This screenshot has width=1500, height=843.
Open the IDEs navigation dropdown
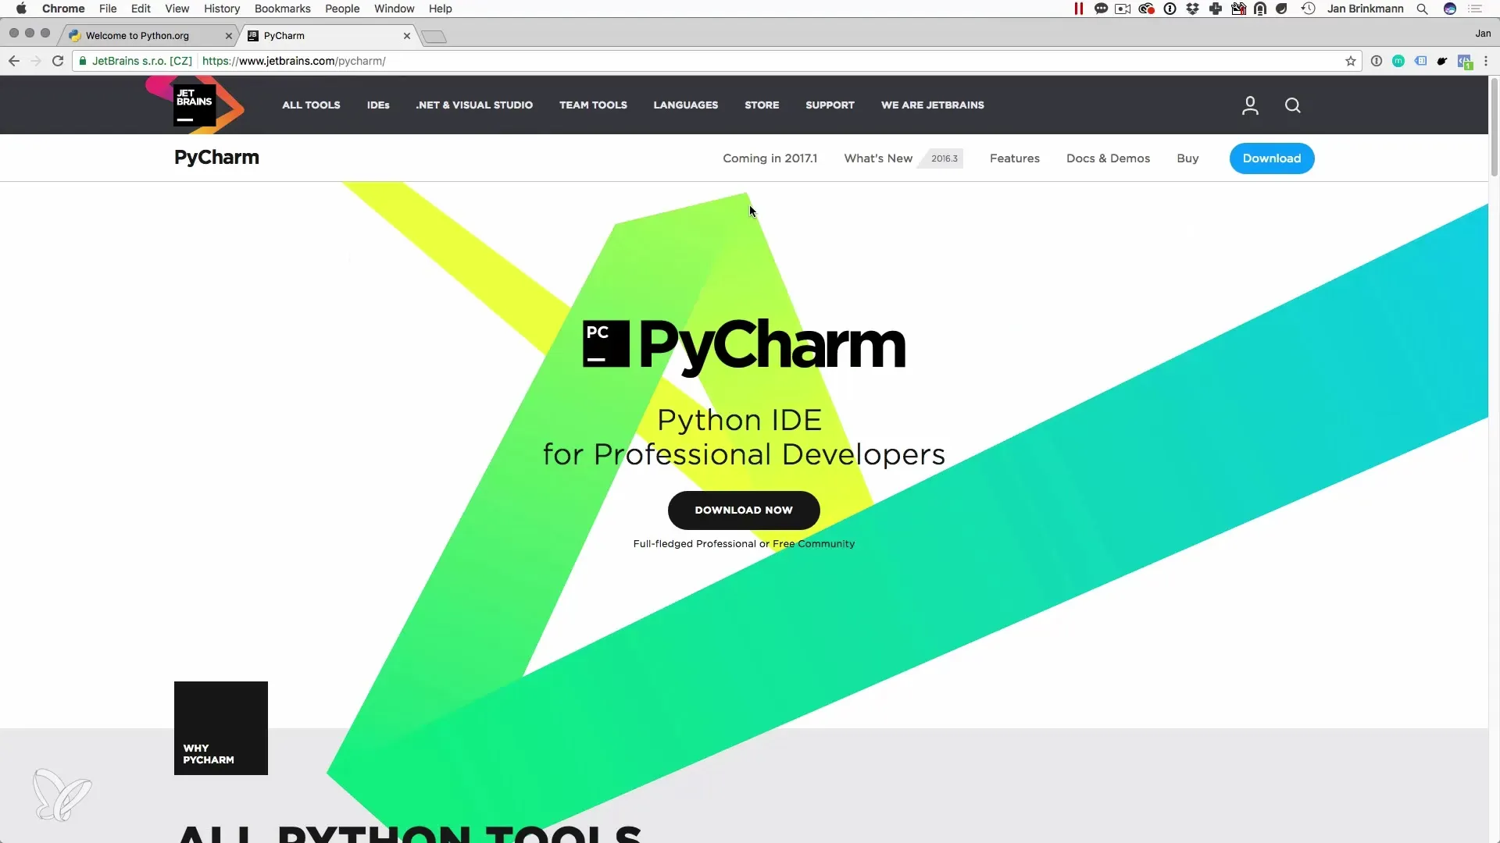tap(378, 105)
